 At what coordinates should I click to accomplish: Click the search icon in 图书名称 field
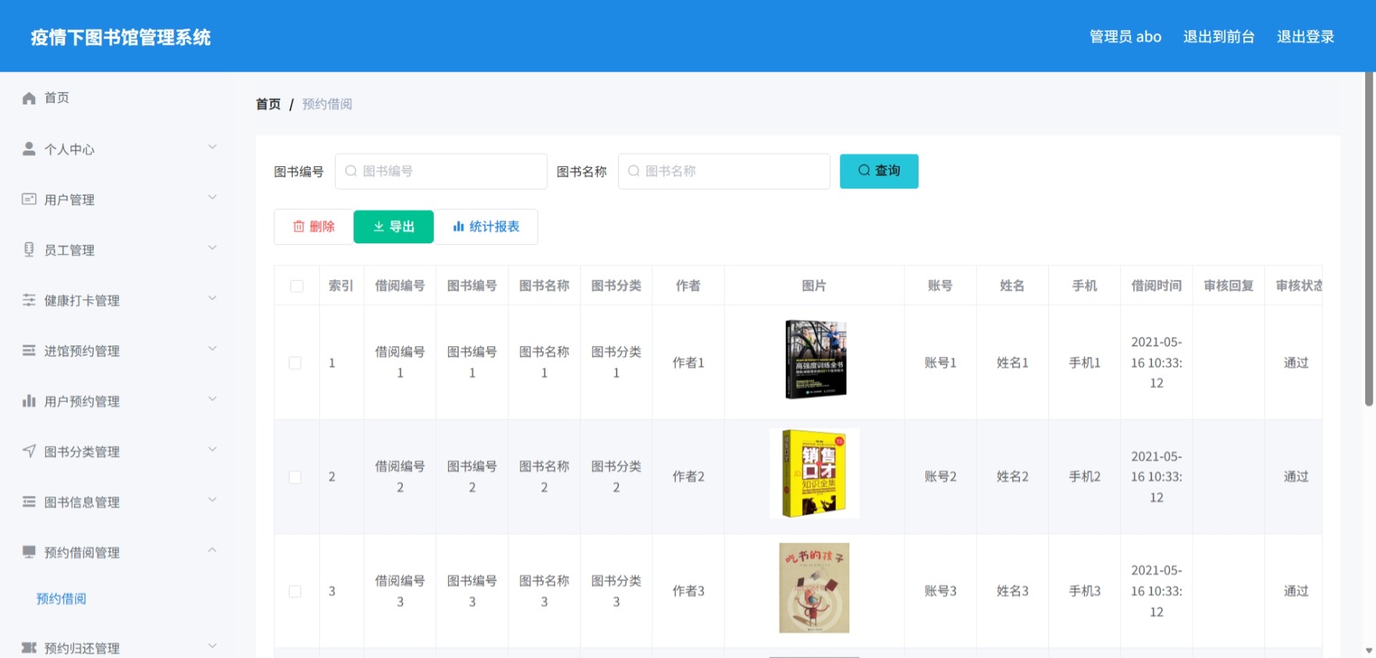point(634,171)
